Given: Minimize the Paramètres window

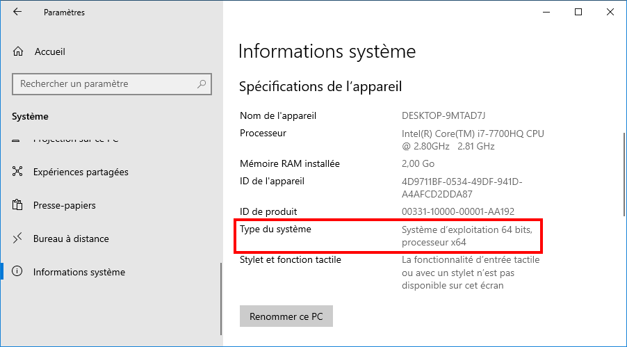Looking at the screenshot, I should tap(547, 12).
